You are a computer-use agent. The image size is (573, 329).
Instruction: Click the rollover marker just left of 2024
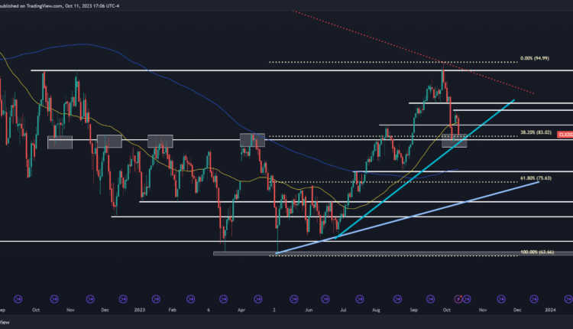[534, 298]
